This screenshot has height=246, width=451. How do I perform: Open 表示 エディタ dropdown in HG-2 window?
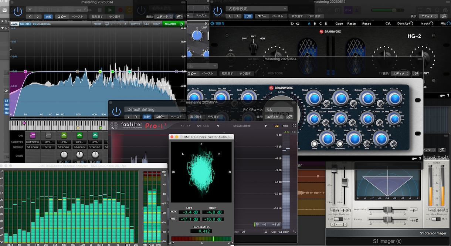click(429, 16)
